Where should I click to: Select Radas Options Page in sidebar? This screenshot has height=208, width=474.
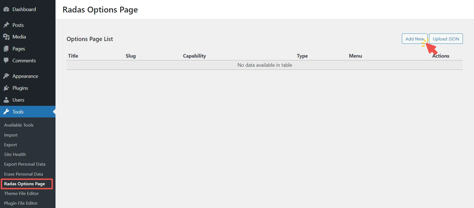24,184
